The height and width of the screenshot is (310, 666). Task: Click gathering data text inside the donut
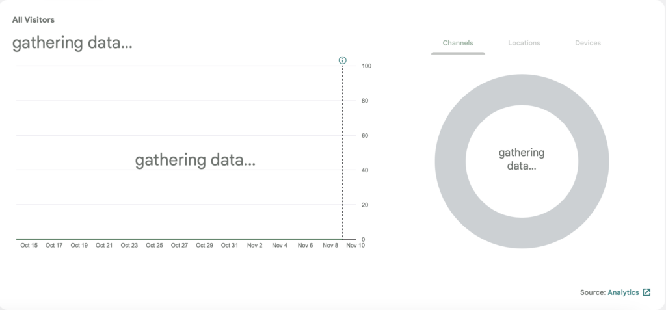click(x=522, y=159)
